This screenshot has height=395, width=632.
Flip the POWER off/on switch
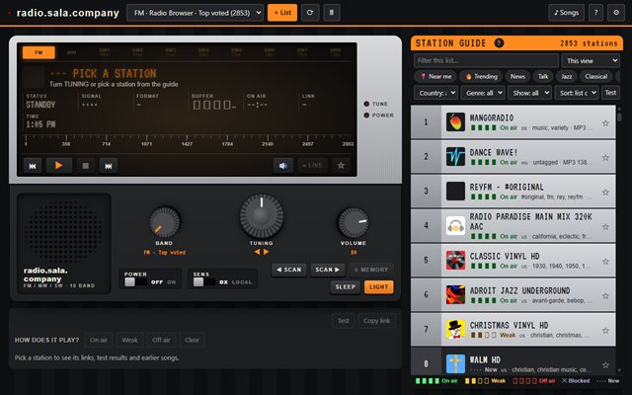pos(136,282)
